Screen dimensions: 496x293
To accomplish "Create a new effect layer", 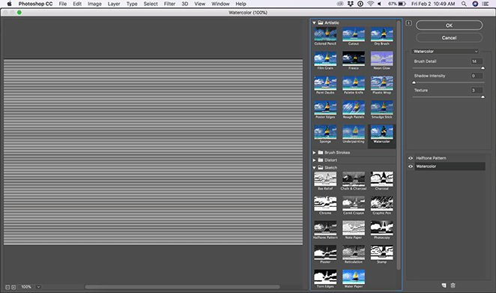I will [x=444, y=286].
